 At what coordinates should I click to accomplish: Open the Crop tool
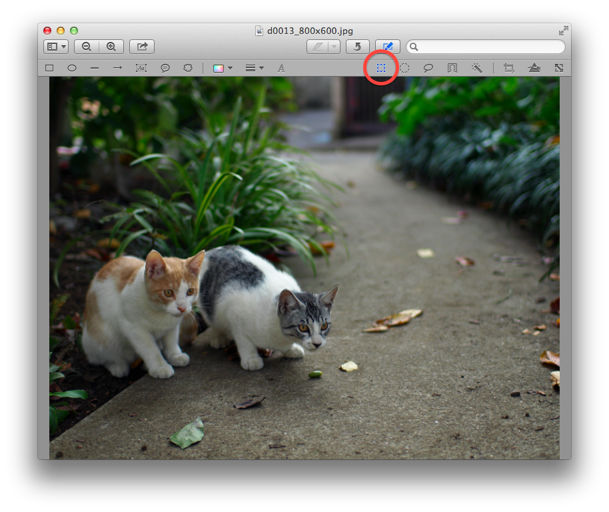(508, 67)
